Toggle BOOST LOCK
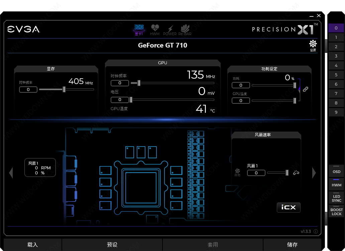The height and width of the screenshot is (251, 345). (336, 212)
